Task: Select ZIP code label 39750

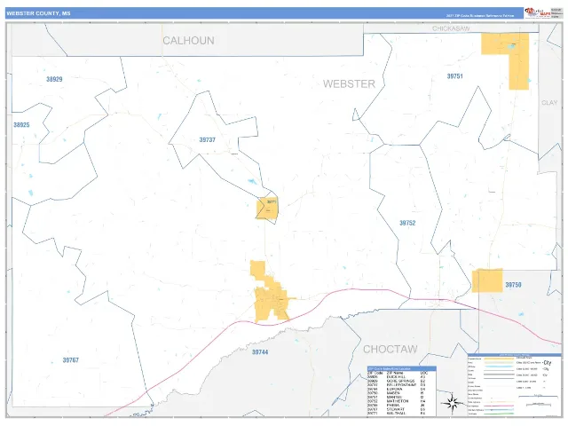Action: [513, 285]
